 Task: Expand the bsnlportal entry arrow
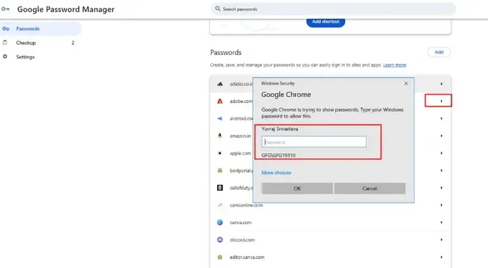tap(442, 170)
